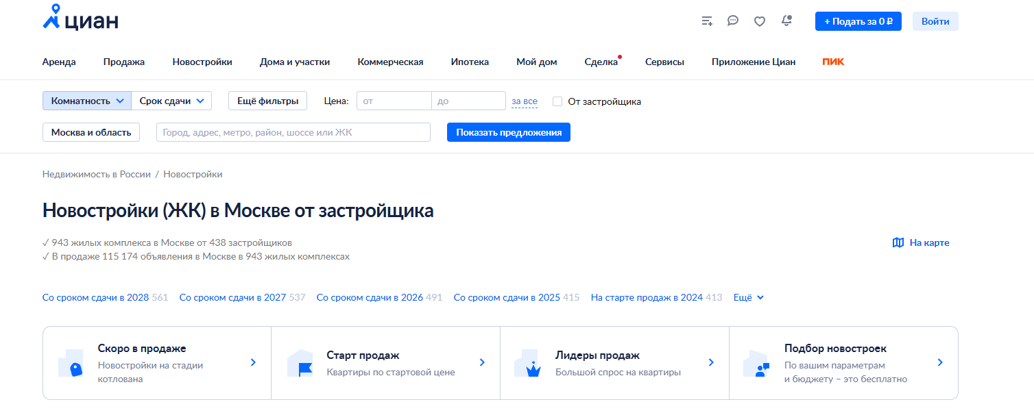Open the Лидеры продаж card title
This screenshot has width=1034, height=413.
pyautogui.click(x=597, y=355)
